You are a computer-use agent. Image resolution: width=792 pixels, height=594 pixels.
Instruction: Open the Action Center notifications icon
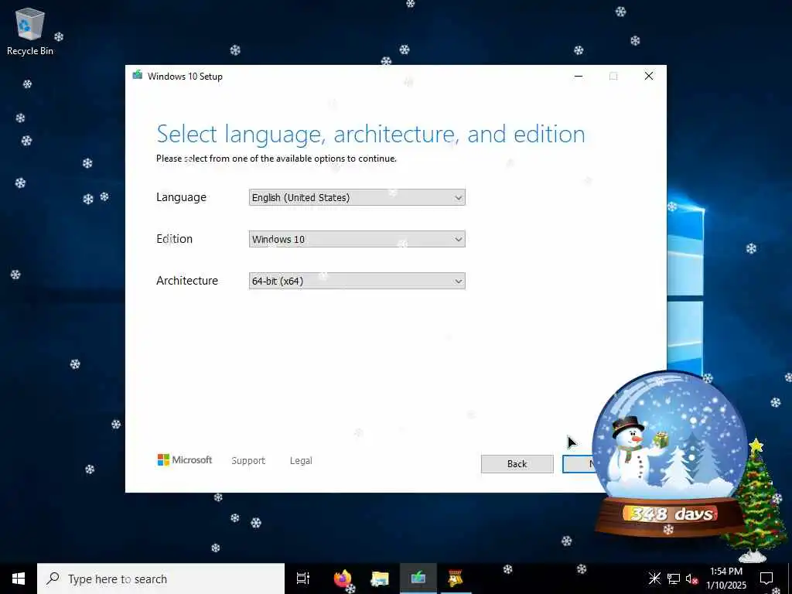coord(766,579)
